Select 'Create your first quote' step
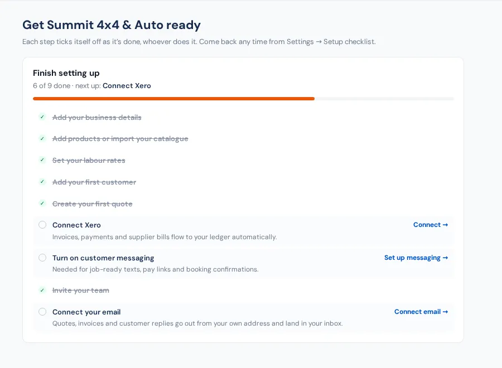502x368 pixels. [92, 204]
